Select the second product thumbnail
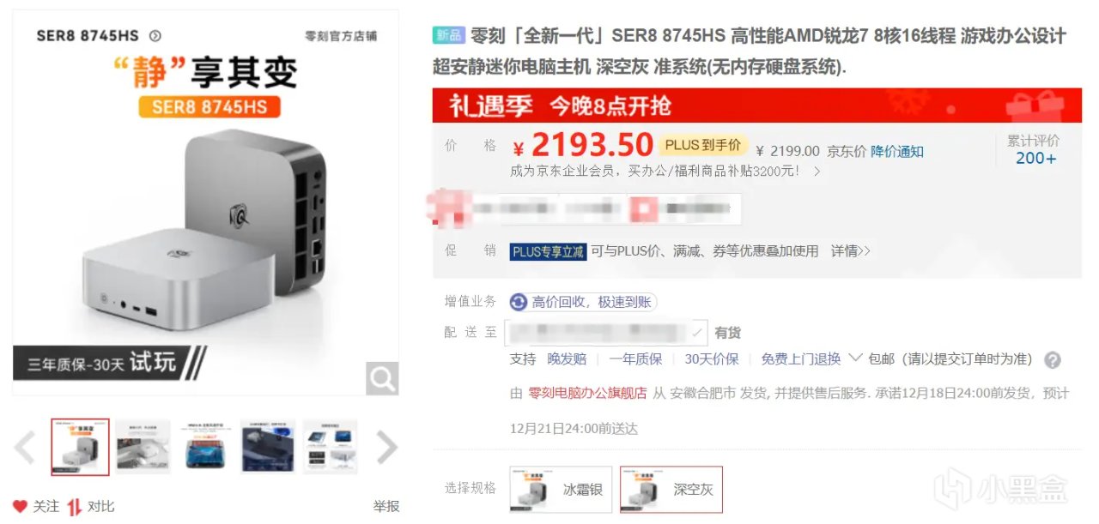Viewport: 1099px width, 524px height. [x=143, y=447]
